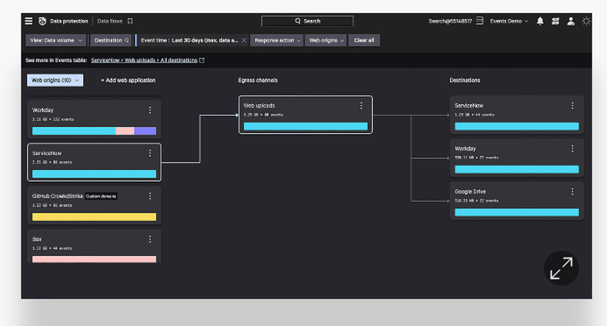Click Add web application

(128, 80)
